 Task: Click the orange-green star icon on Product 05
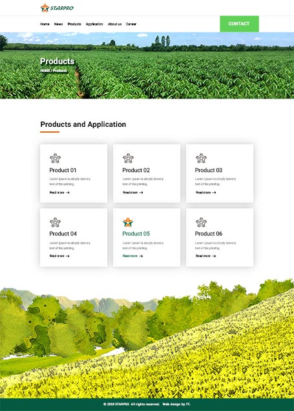pyautogui.click(x=128, y=222)
